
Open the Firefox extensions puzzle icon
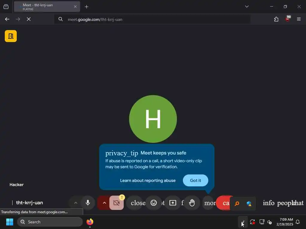click(x=276, y=19)
